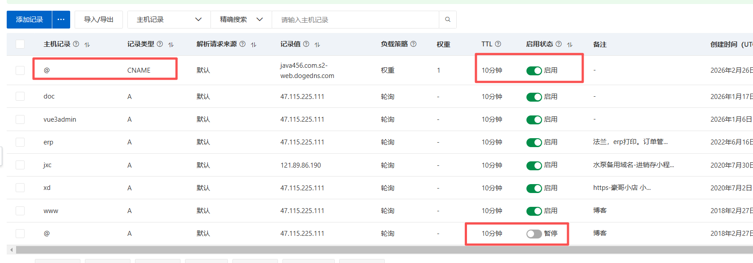Click the TTL help question icon
This screenshot has width=753, height=263.
[498, 44]
